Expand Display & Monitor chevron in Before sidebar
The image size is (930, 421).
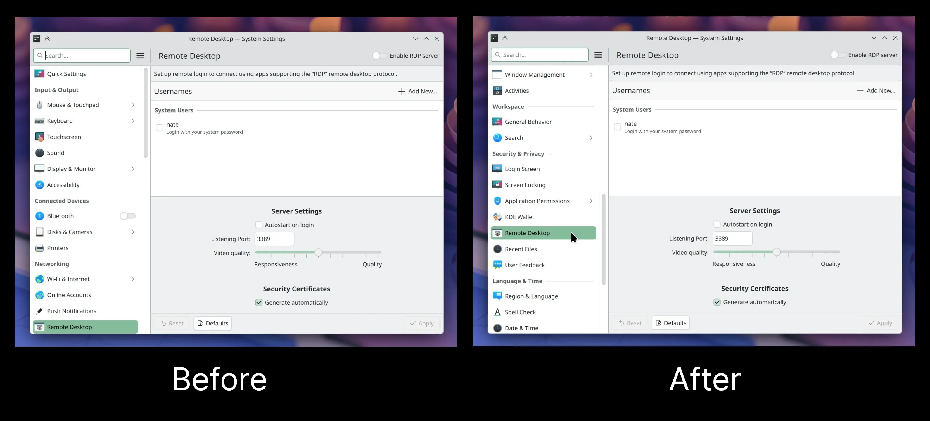(x=132, y=169)
